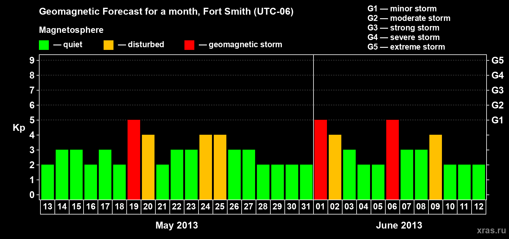Select the orange bar for May 24
This screenshot has width=509, height=239.
(x=206, y=167)
